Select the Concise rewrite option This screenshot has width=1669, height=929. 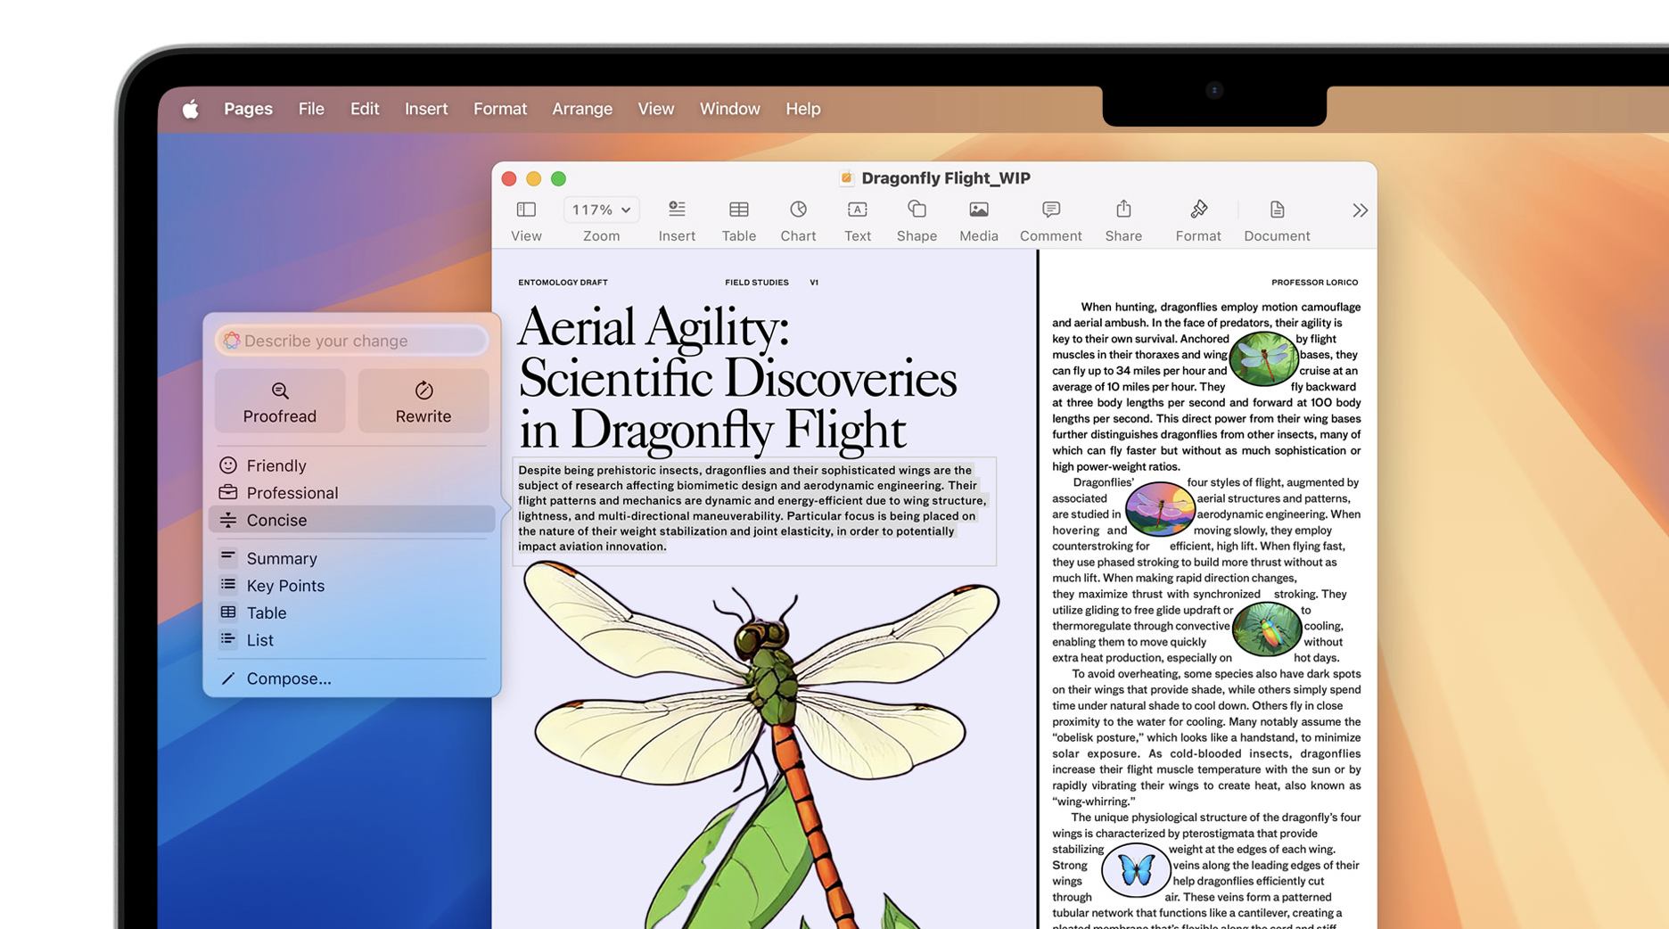pos(351,520)
